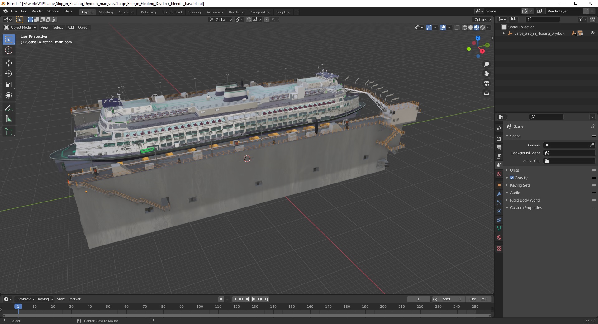Screen dimensions: 598x324
Task: Switch to the UV Editing workspace tab
Action: click(148, 12)
